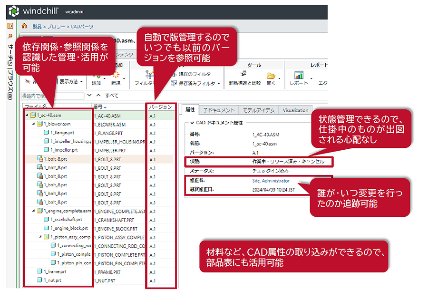Switch to the 属性 tab

pos(190,110)
